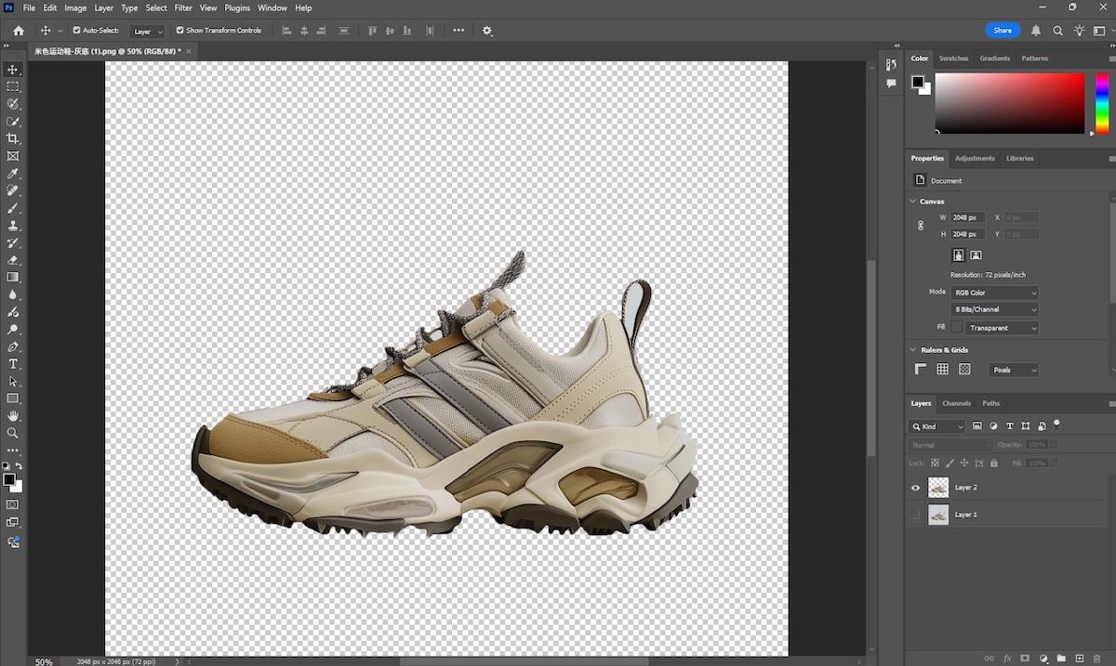Open the Paths tab
Viewport: 1116px width, 666px height.
[x=991, y=403]
